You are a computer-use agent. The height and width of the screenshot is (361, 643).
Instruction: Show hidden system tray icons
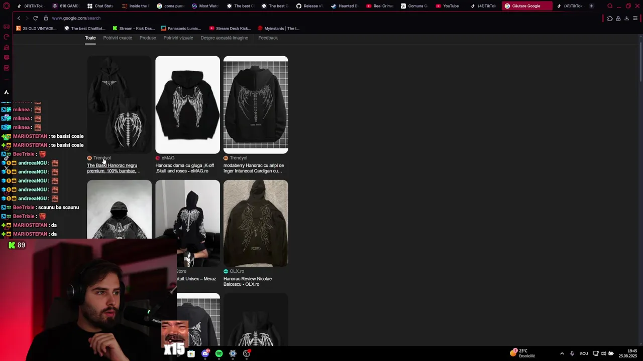coord(562,353)
